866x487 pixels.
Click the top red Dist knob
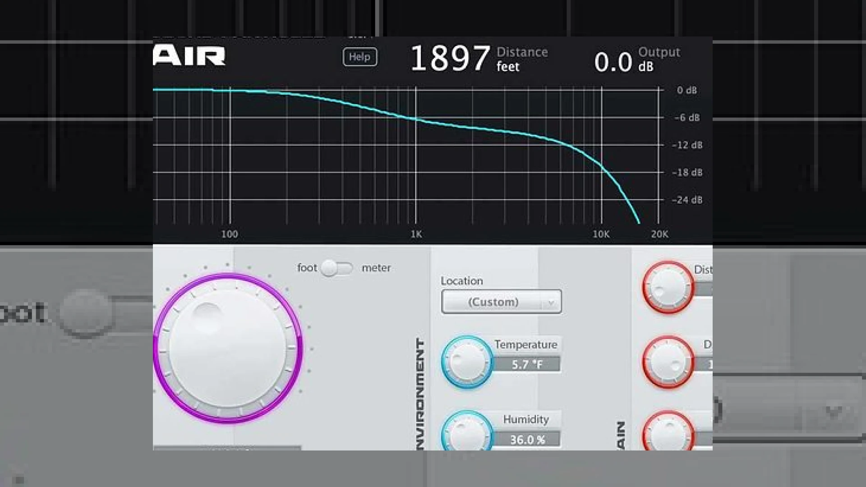click(668, 287)
